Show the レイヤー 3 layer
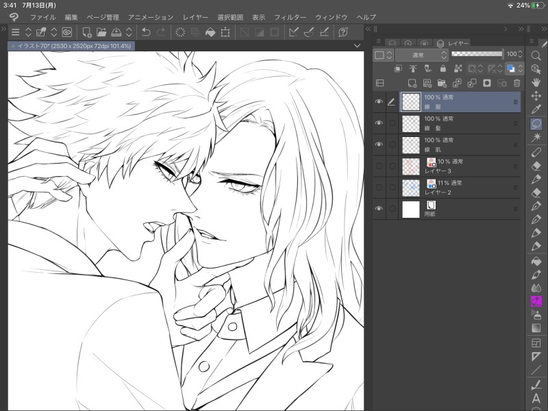 coord(379,166)
